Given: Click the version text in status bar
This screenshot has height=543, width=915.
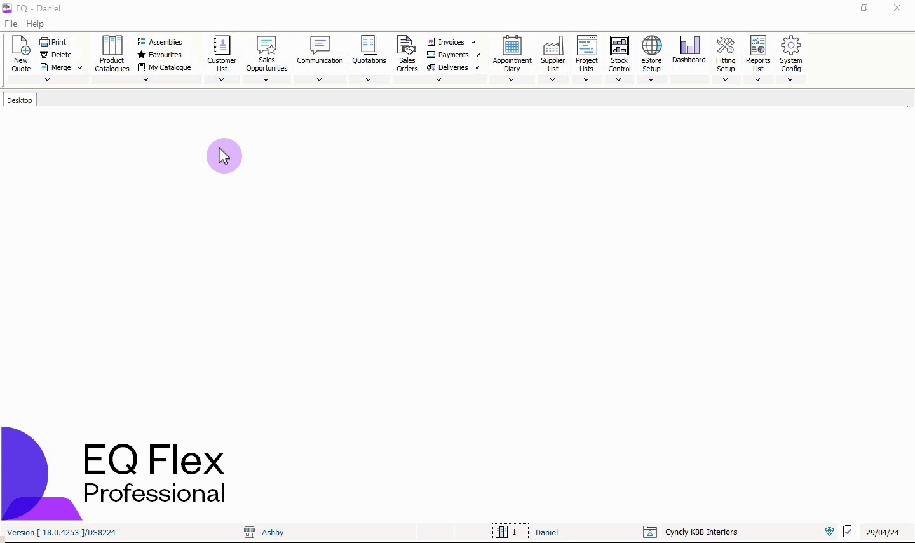Looking at the screenshot, I should coord(62,533).
